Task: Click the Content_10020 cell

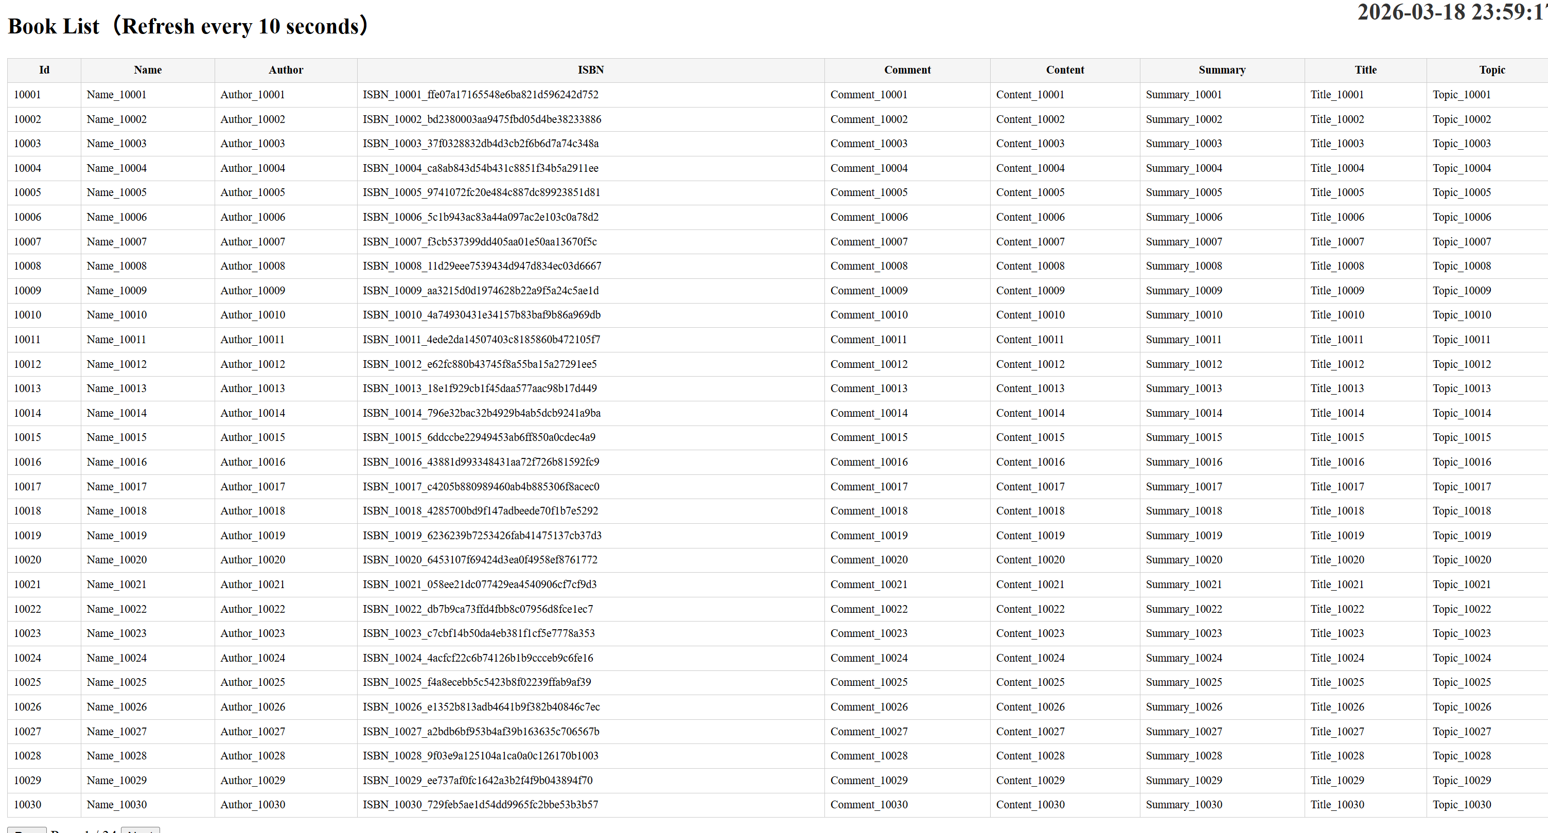Action: [1065, 560]
